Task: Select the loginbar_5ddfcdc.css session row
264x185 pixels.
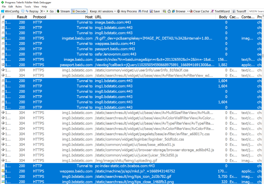Action: click(x=131, y=139)
